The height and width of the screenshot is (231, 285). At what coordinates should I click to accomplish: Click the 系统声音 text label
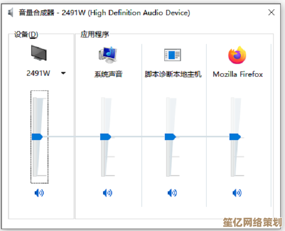point(108,74)
